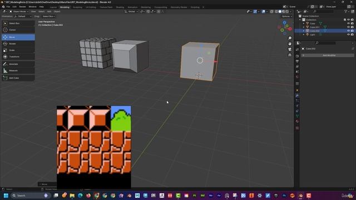Disable Cube.001 render camera icon

(x=352, y=27)
